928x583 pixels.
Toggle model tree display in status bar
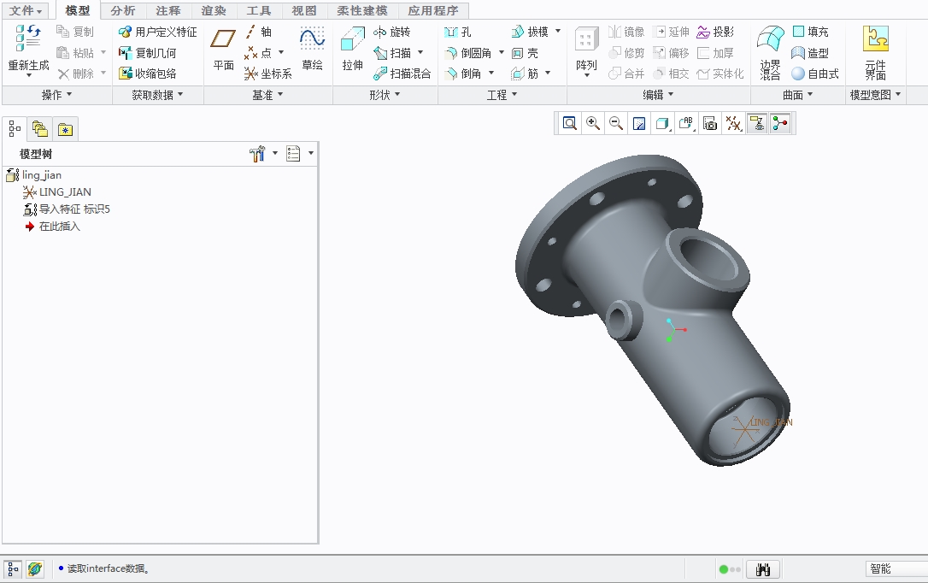click(x=13, y=569)
